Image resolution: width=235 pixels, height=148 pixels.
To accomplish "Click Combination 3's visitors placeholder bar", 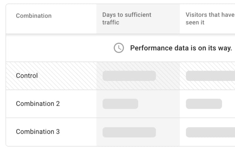I will (211, 132).
